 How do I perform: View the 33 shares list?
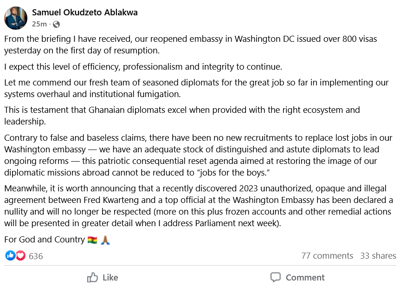[378, 255]
